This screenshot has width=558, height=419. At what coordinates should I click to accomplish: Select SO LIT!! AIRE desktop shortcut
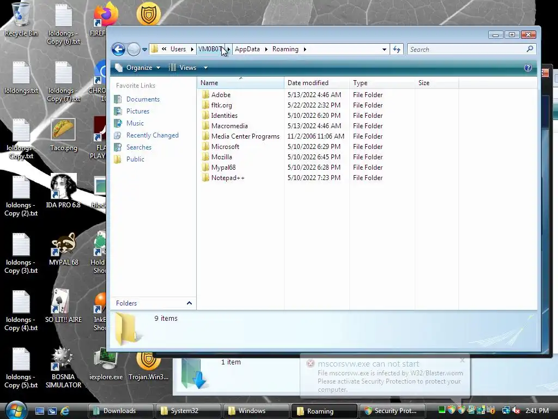[63, 306]
